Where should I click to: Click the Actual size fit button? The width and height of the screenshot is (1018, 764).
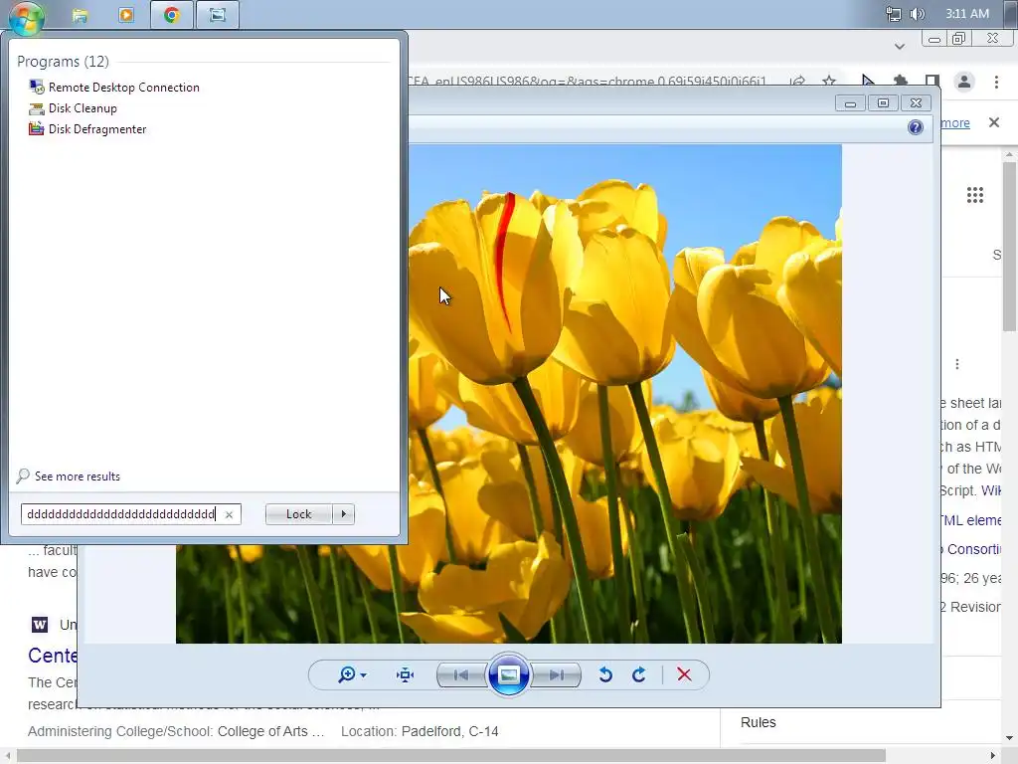[406, 675]
